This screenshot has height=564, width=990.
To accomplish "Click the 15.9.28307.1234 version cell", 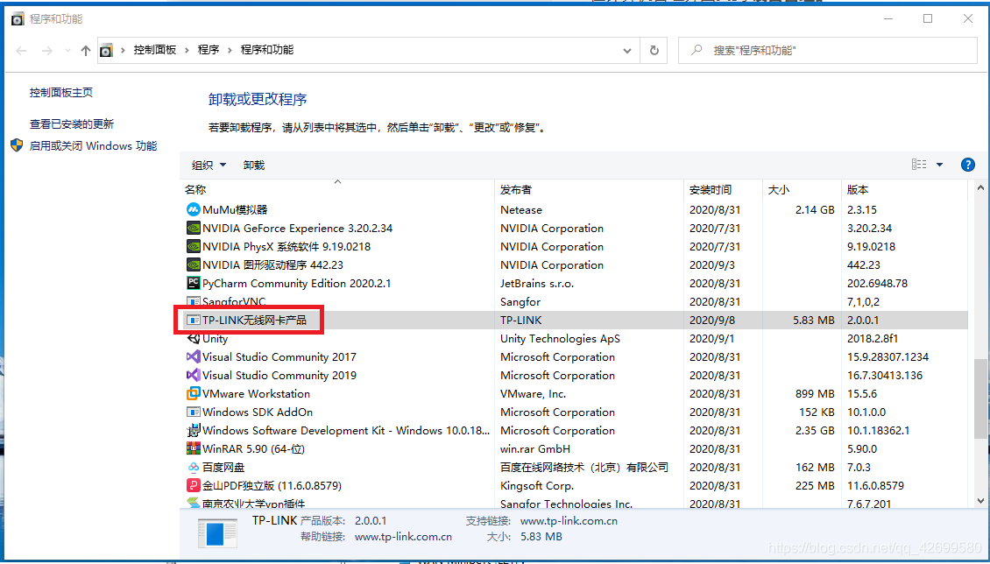I will click(887, 357).
